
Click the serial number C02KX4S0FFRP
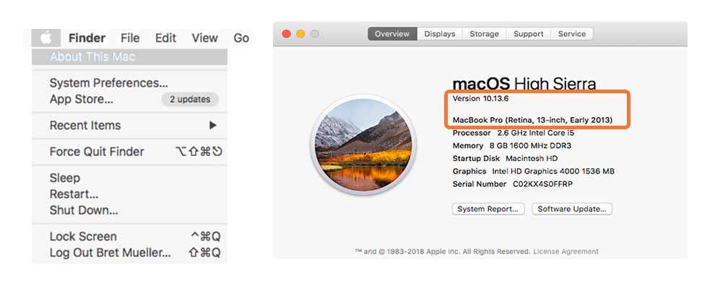click(543, 184)
